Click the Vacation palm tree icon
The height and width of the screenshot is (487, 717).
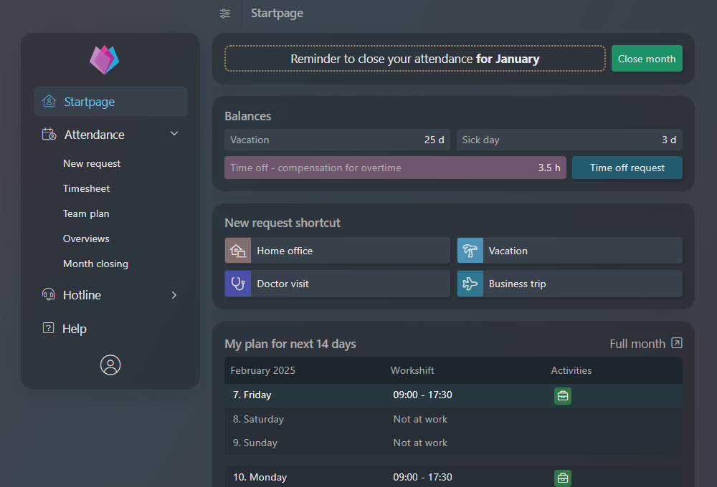point(470,251)
